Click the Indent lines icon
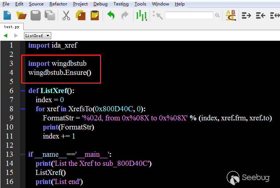The image size is (280, 188). coord(247,15)
